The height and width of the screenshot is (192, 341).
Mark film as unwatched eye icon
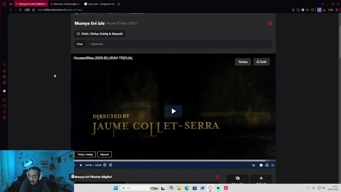coord(238,179)
